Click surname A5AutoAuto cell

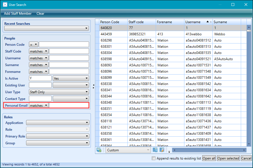(x=227, y=59)
